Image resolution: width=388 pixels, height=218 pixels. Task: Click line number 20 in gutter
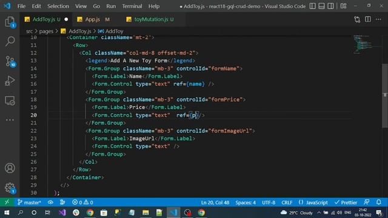[x=34, y=115]
